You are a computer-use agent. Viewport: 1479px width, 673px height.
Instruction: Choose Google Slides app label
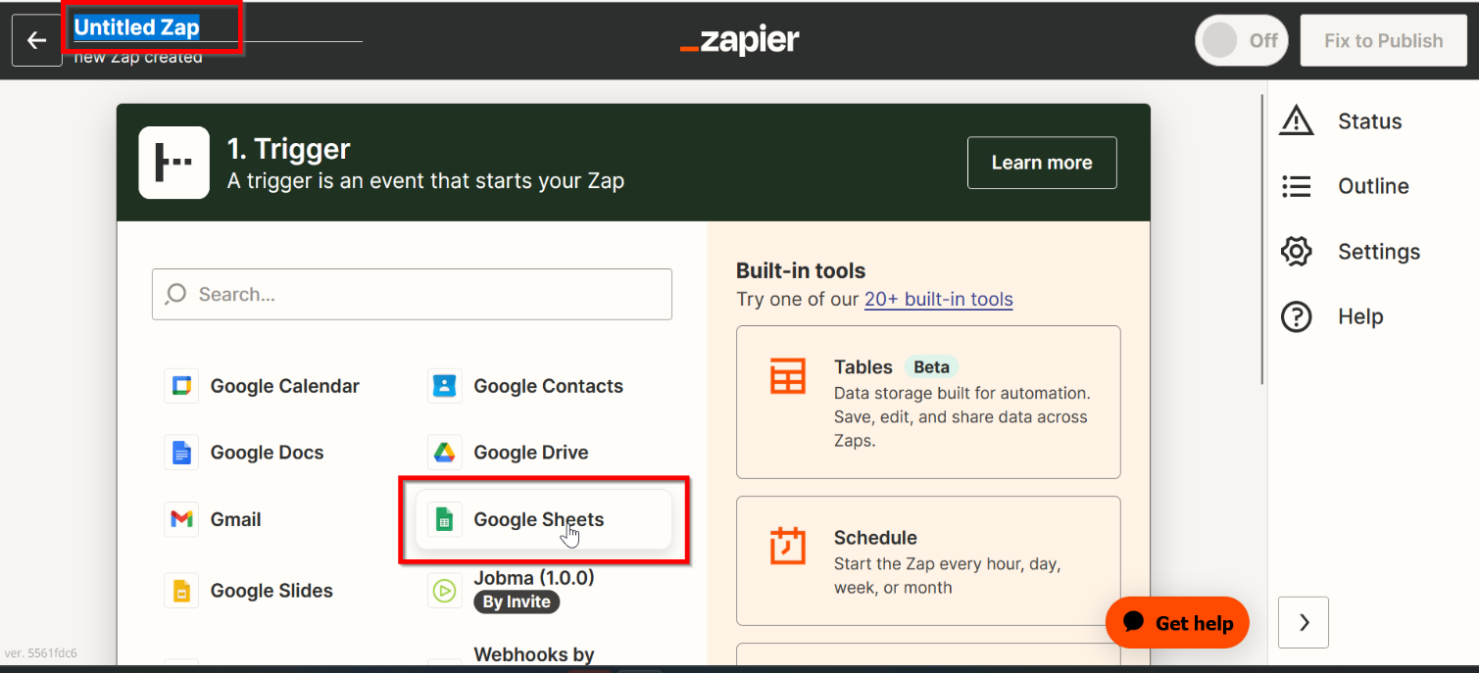[x=272, y=591]
